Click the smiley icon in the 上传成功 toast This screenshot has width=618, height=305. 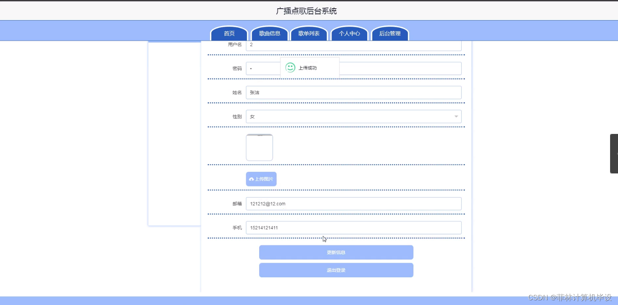coord(290,68)
